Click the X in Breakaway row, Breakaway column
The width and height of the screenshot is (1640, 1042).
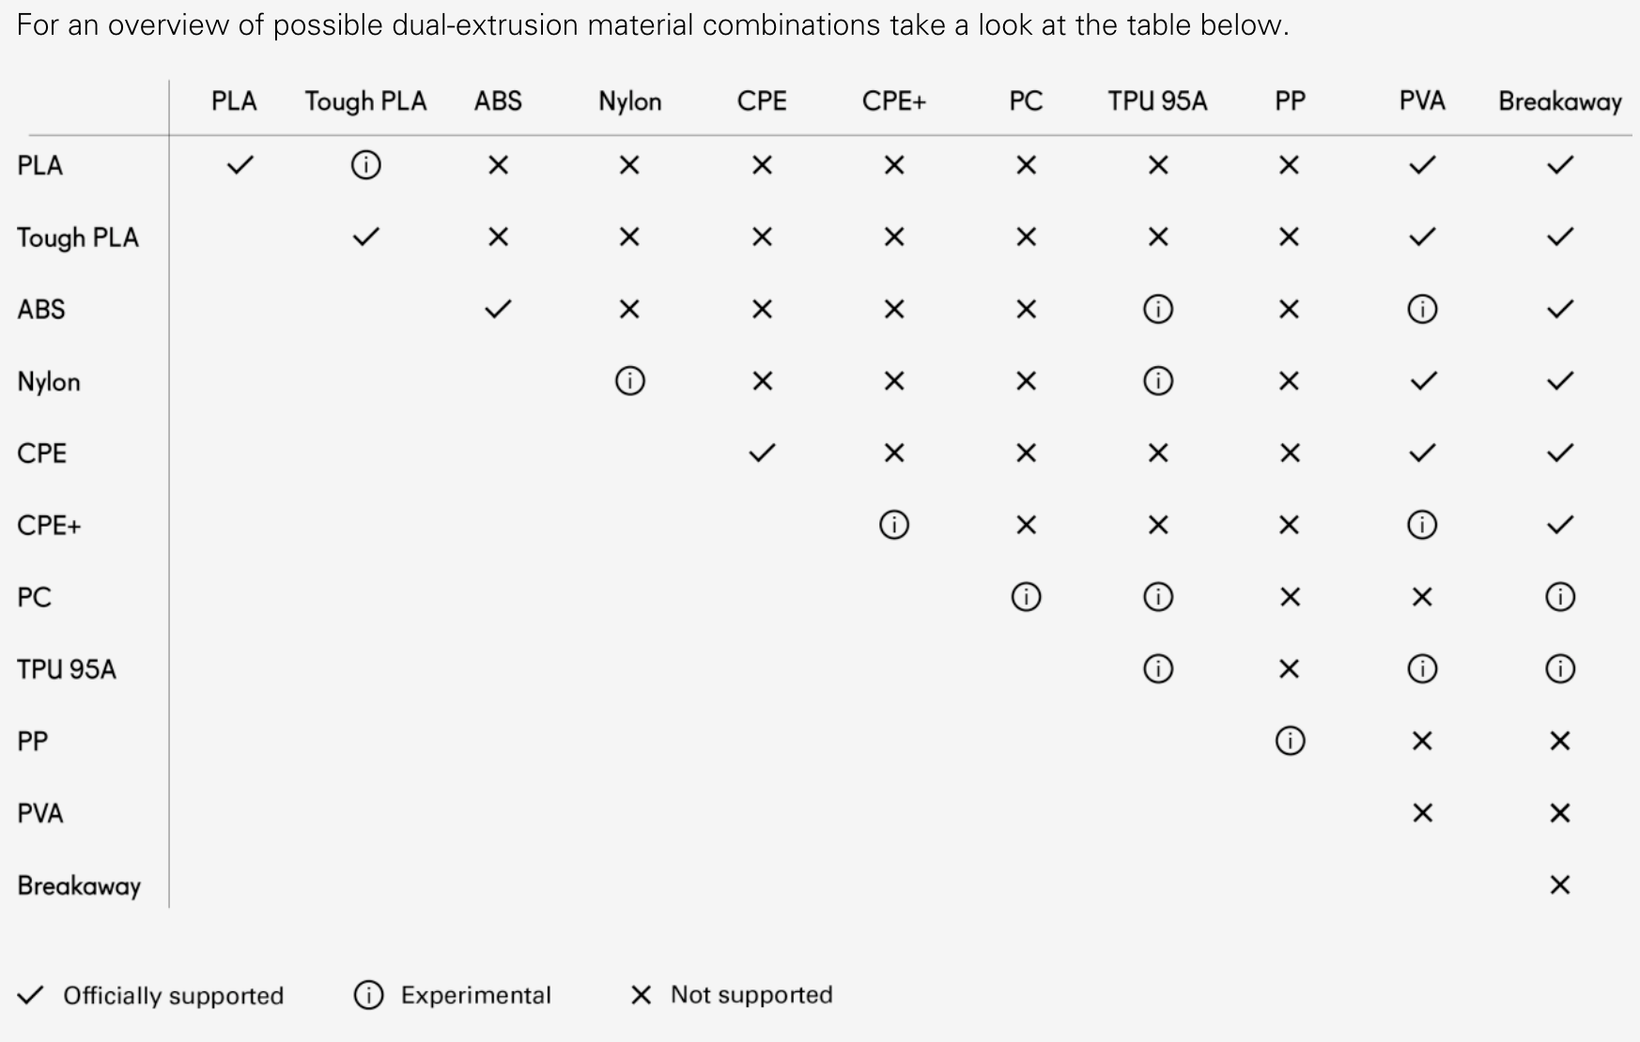point(1559,884)
